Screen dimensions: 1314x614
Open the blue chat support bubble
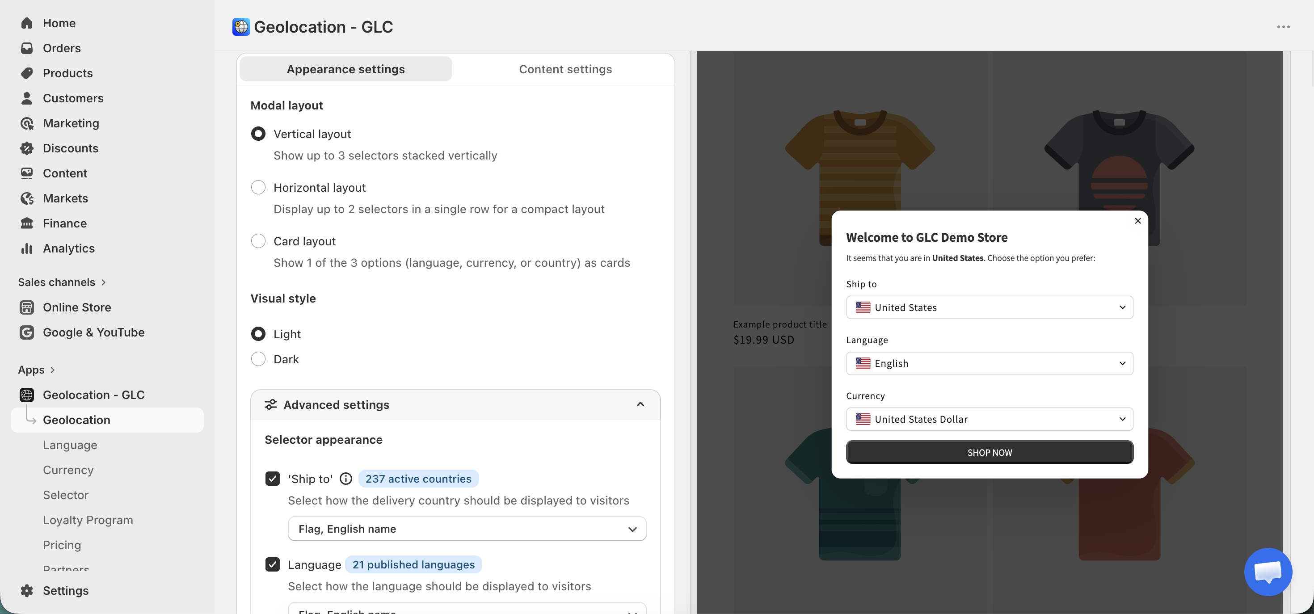[1268, 571]
